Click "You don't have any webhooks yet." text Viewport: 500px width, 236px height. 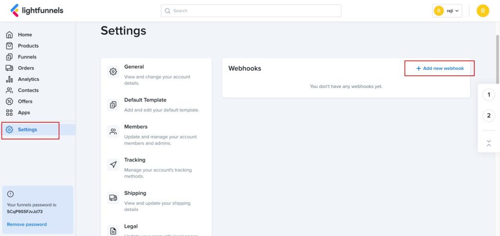point(346,86)
